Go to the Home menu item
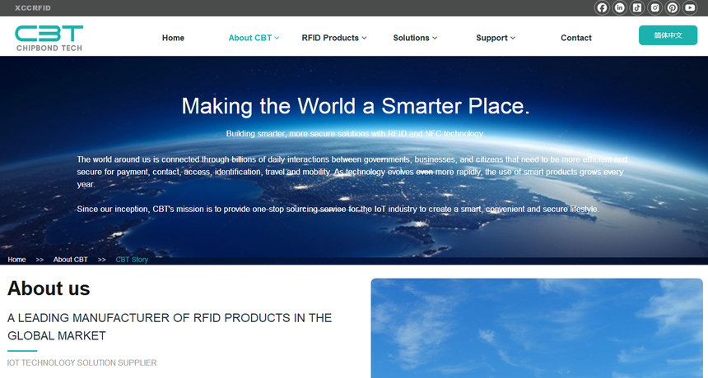 173,38
